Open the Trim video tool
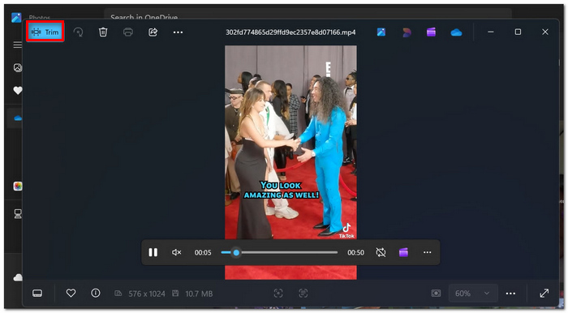 pyautogui.click(x=45, y=32)
